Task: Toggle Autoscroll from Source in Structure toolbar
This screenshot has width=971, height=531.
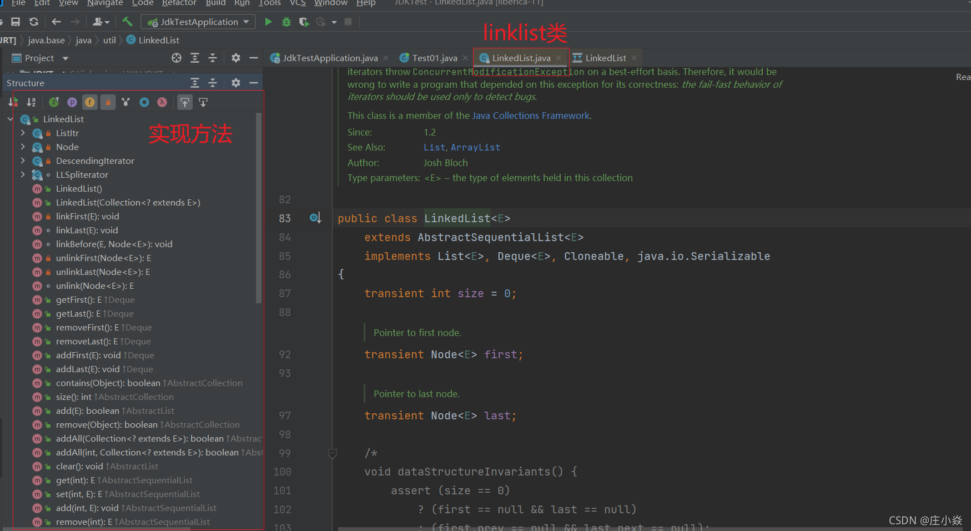Action: point(203,102)
